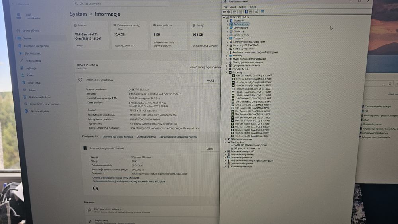Open the Widok menu in Device Manager

[242, 7]
